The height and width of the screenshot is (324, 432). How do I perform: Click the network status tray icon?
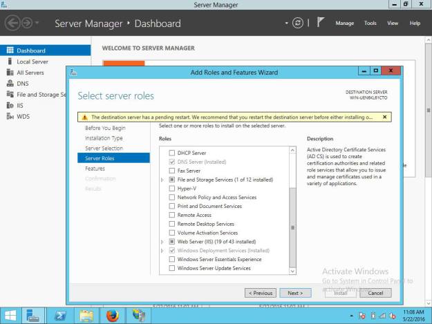pyautogui.click(x=382, y=316)
